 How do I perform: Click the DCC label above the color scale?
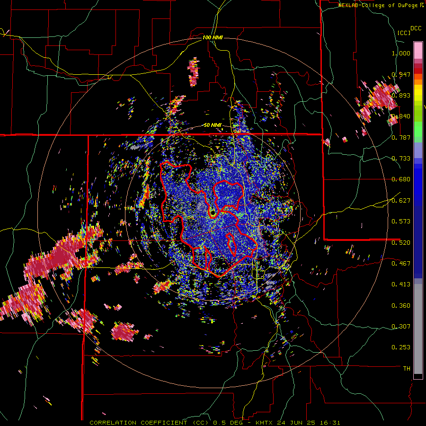pos(416,28)
